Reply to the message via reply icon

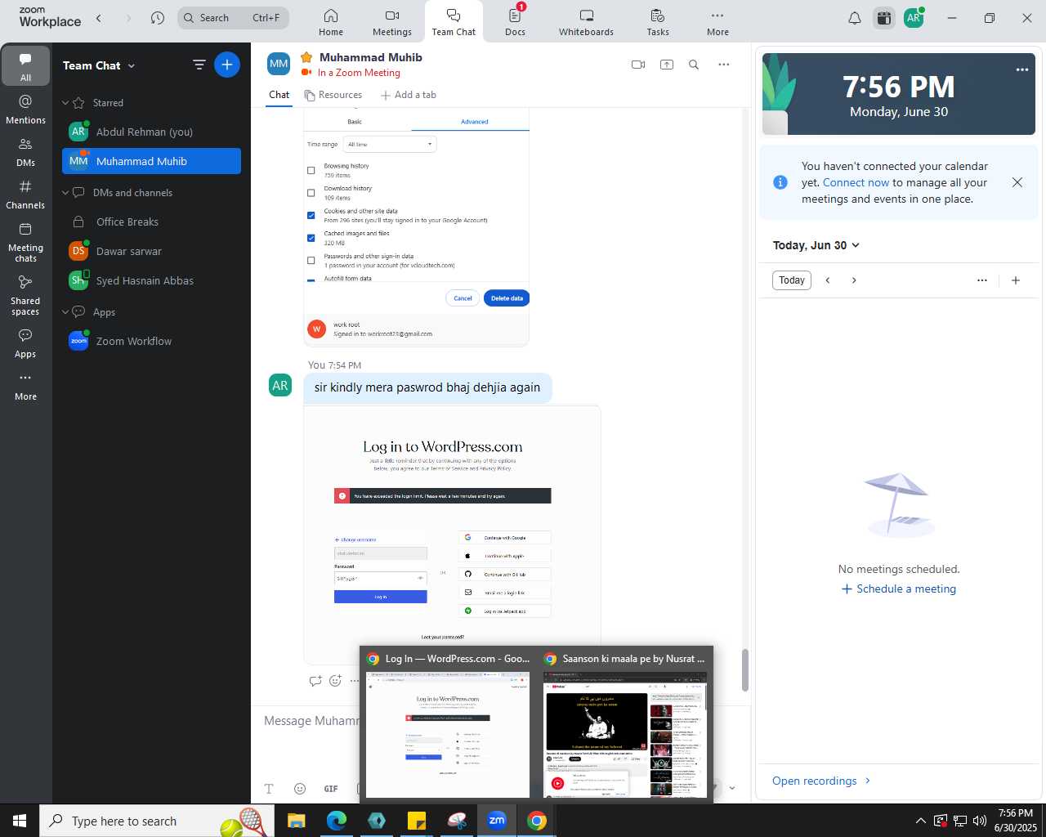point(315,680)
